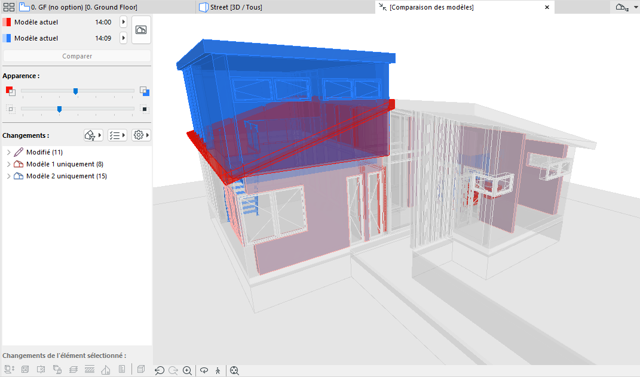Viewport: 640px width, 377px height.
Task: Activate the orbit tool icon
Action: click(204, 370)
